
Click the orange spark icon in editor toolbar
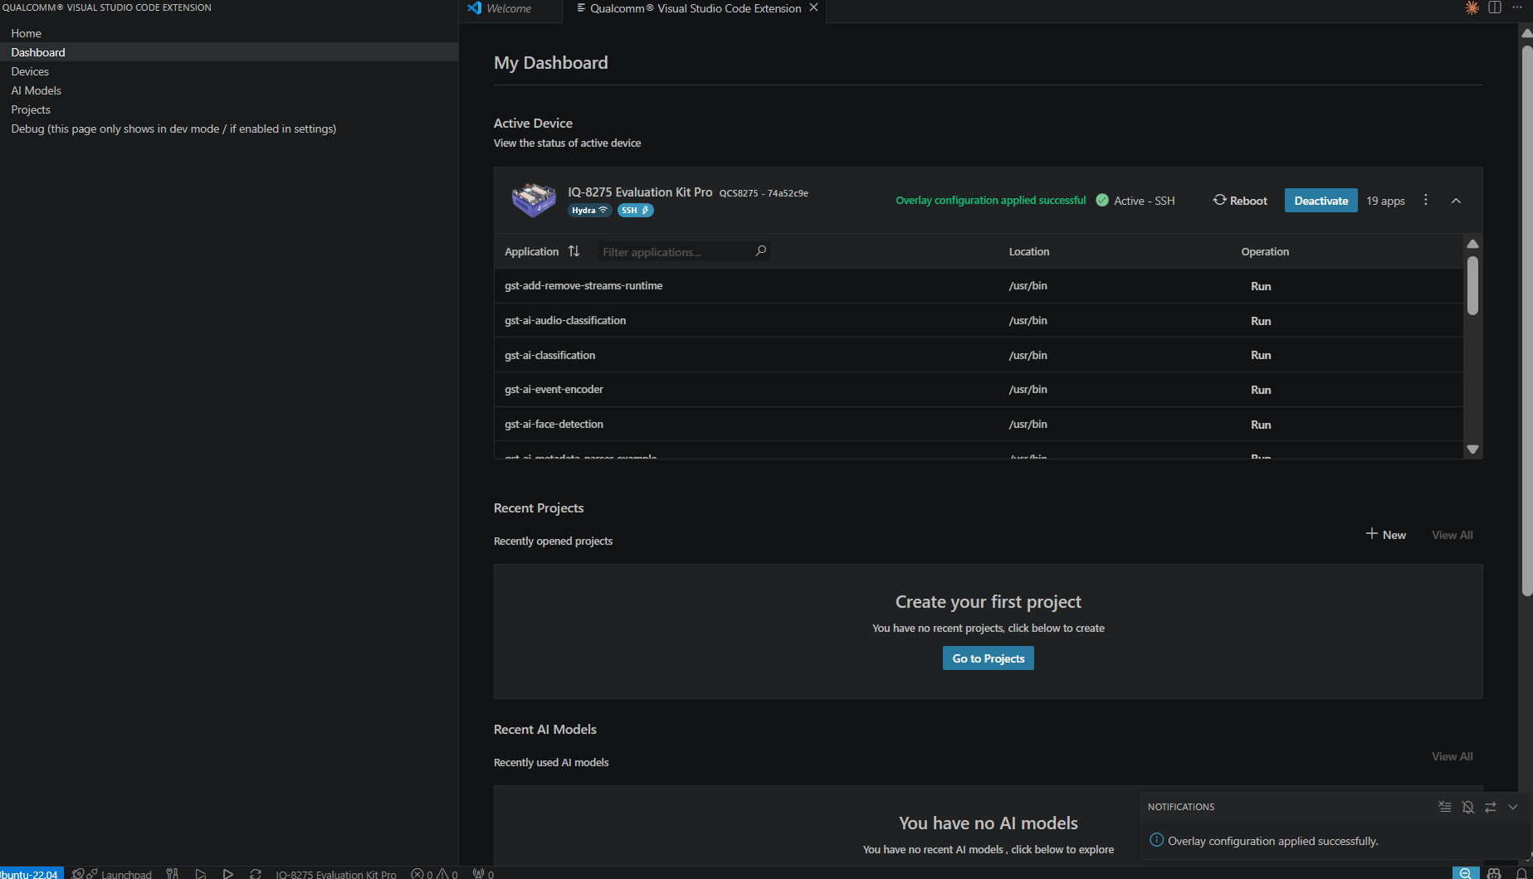pyautogui.click(x=1472, y=7)
